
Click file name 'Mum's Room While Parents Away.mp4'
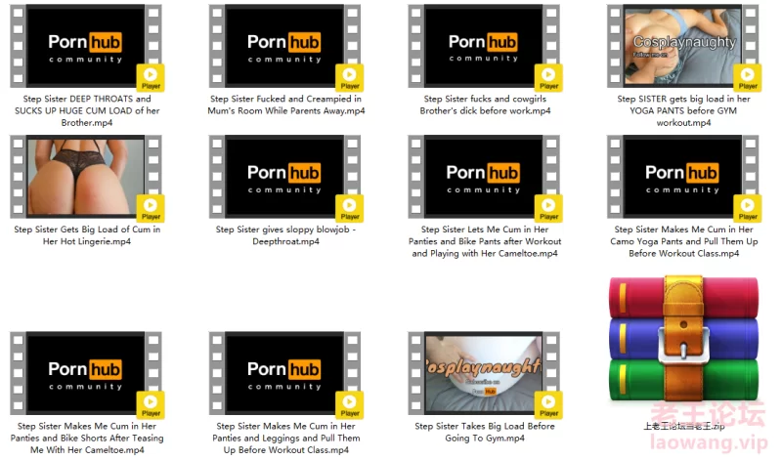(x=285, y=105)
